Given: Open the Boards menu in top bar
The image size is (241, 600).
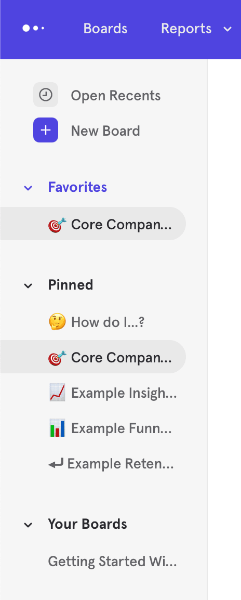Looking at the screenshot, I should click(105, 29).
